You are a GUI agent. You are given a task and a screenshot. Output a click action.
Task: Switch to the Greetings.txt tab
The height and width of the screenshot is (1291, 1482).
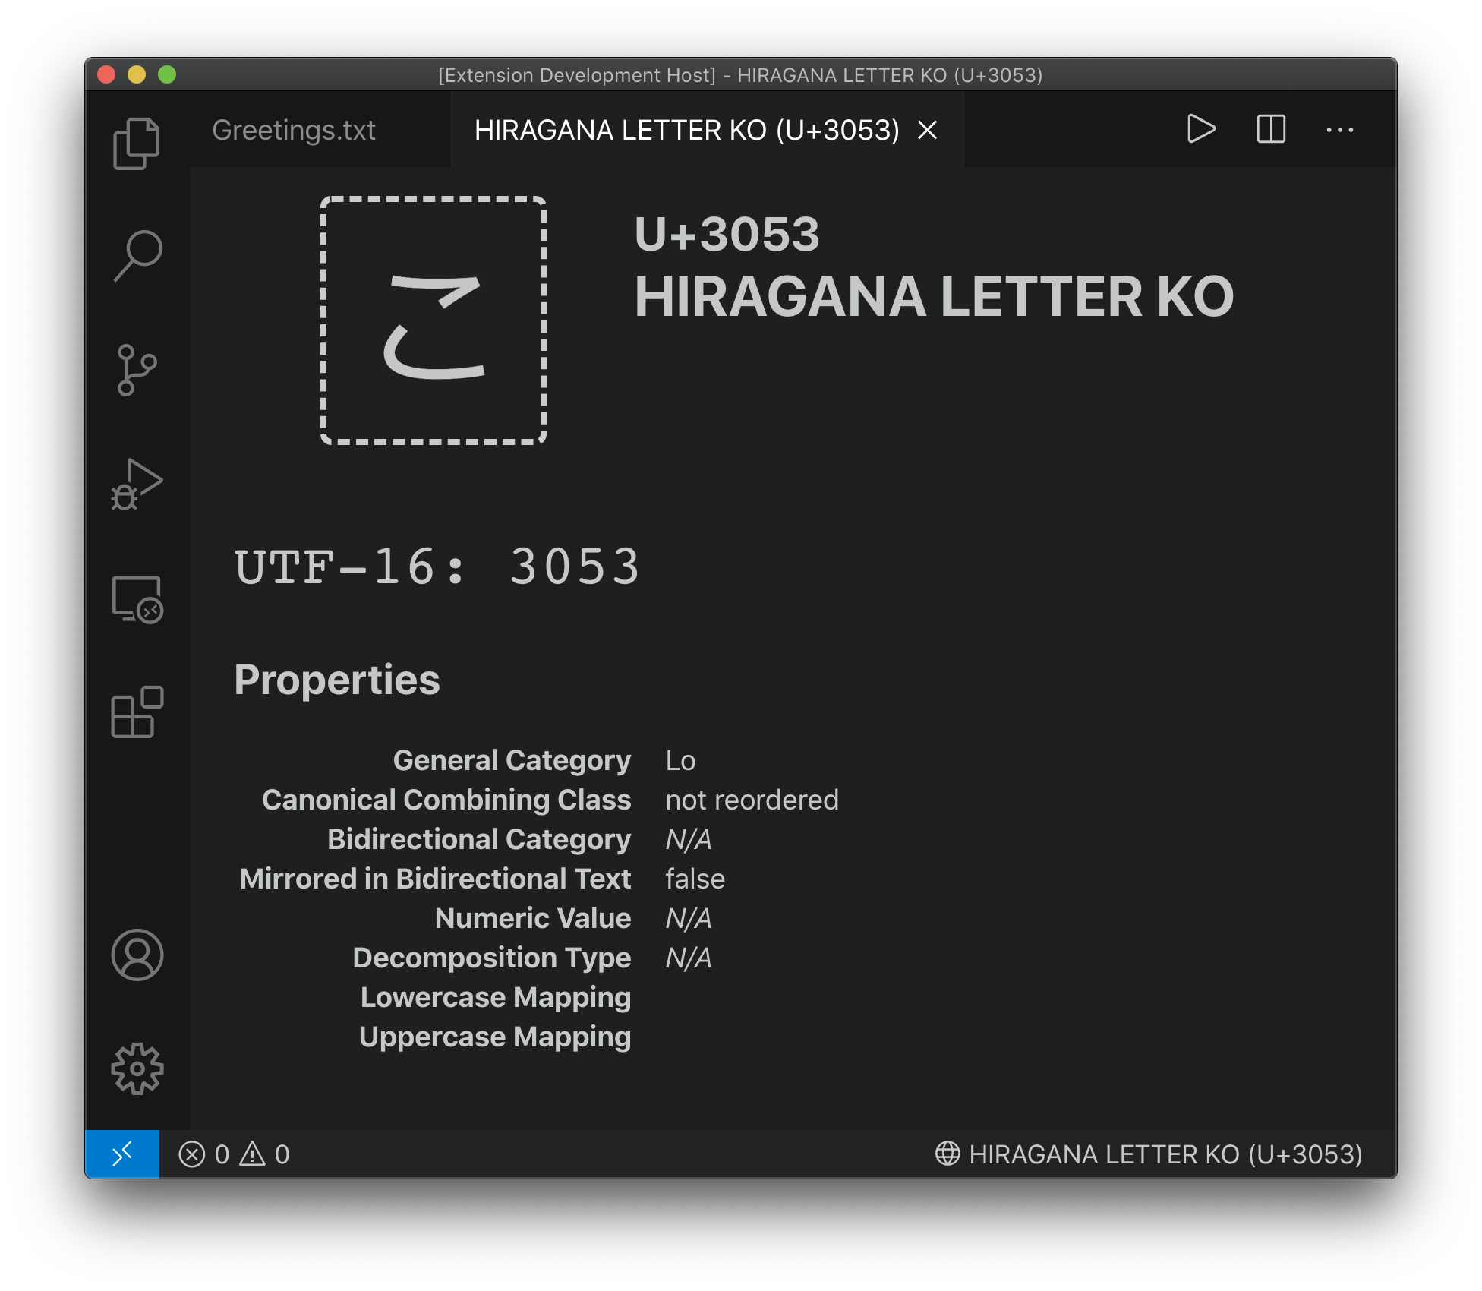tap(294, 130)
